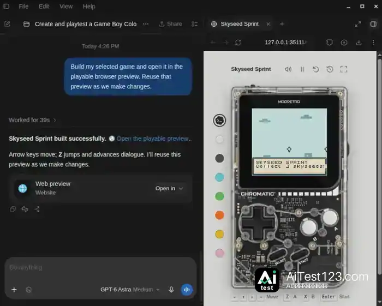Image resolution: width=382 pixels, height=306 pixels.
Task: Choose the cyan shell color
Action: pos(219,177)
